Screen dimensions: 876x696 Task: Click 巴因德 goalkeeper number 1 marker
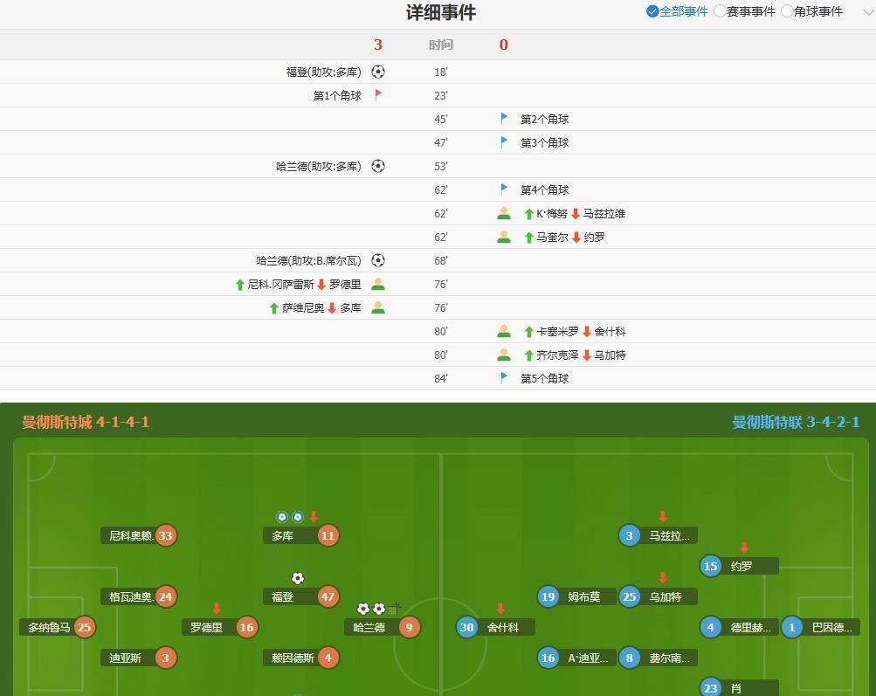point(792,627)
